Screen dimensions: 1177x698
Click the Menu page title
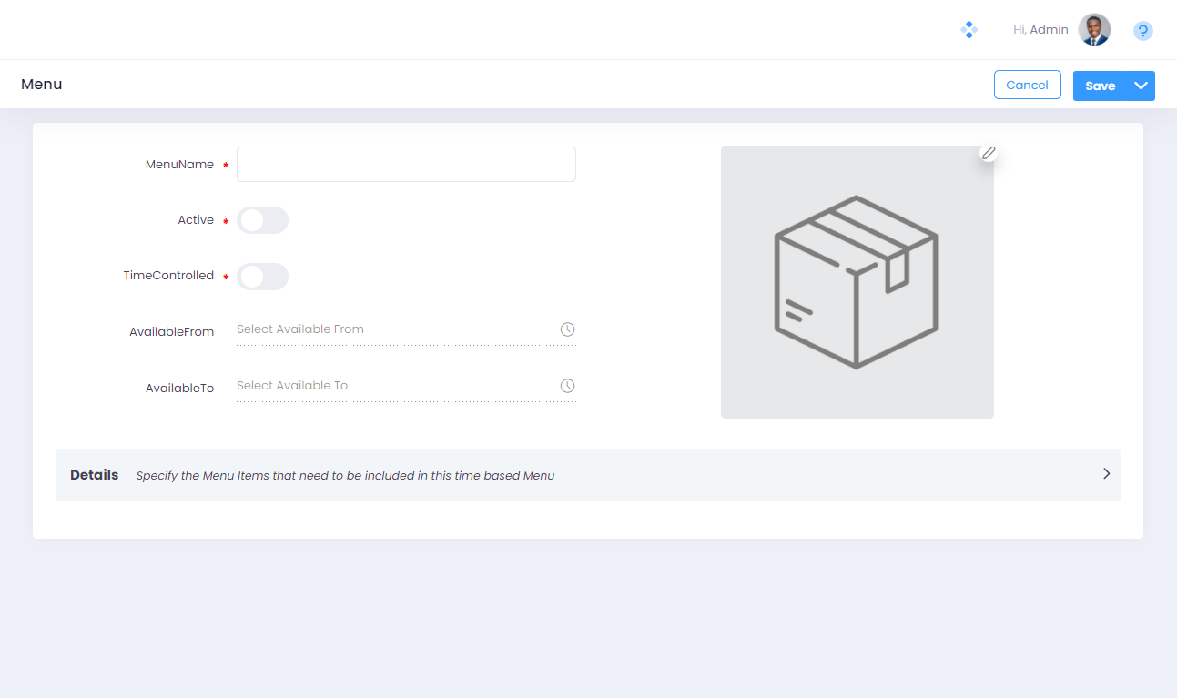click(42, 85)
